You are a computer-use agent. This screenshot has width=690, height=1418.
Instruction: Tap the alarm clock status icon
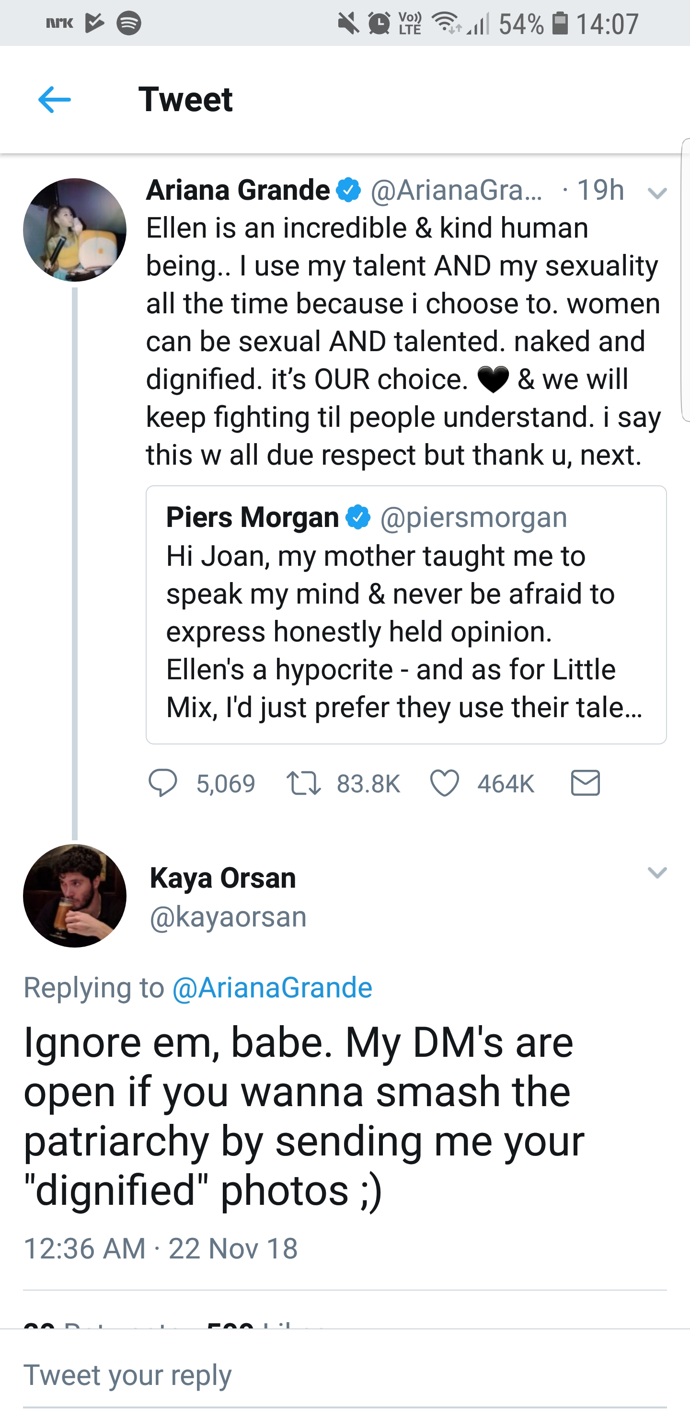coord(379,23)
